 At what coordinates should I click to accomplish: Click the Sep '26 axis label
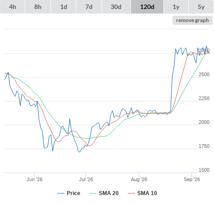[x=192, y=179]
